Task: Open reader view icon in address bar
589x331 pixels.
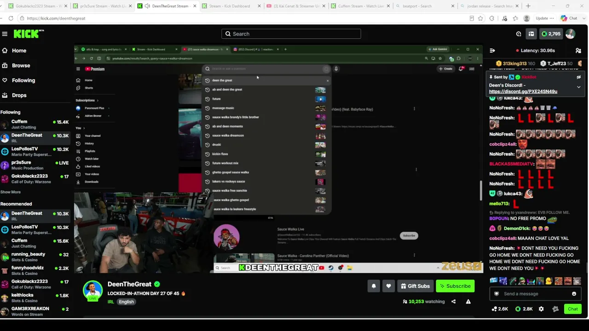Action: (472, 18)
